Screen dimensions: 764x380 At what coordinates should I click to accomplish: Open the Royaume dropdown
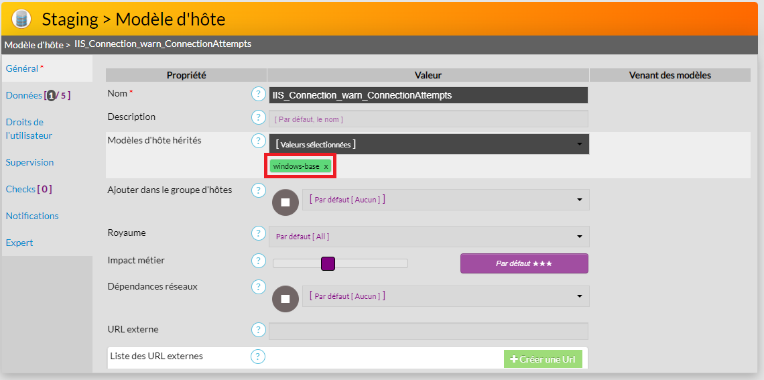pos(429,237)
